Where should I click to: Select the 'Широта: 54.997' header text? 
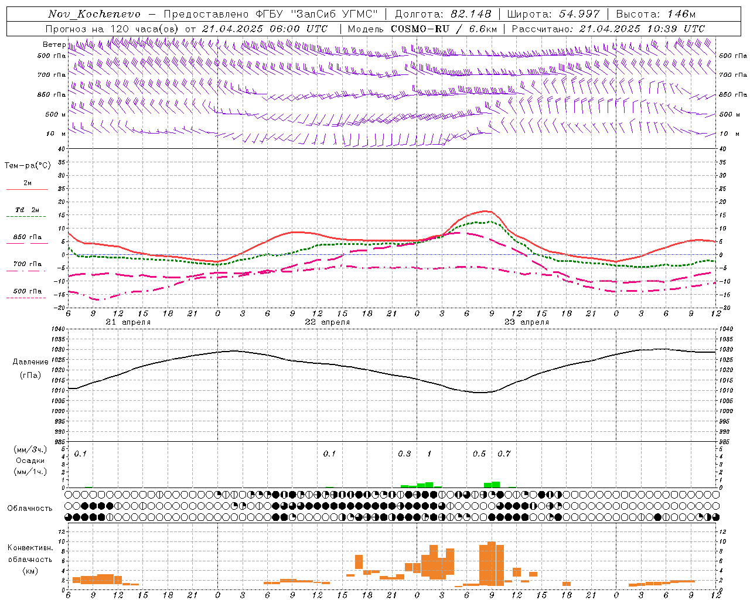554,14
